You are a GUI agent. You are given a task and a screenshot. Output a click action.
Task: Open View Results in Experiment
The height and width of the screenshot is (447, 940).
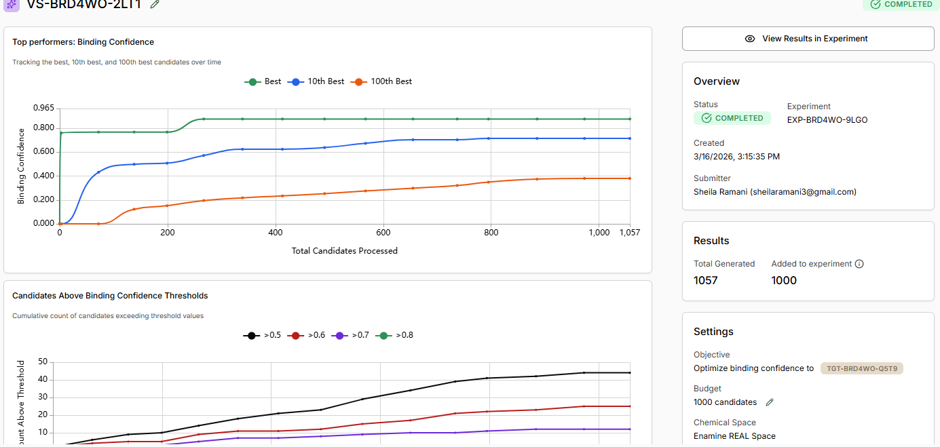(808, 39)
